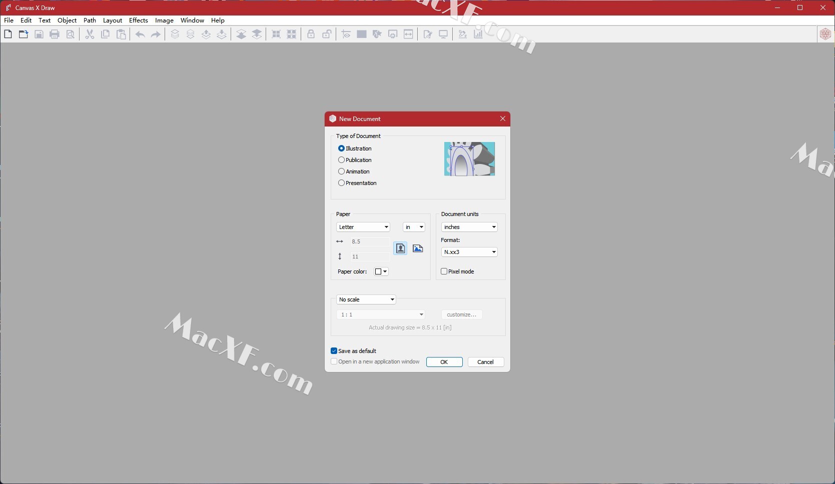
Task: Open the Text menu
Action: (x=45, y=20)
